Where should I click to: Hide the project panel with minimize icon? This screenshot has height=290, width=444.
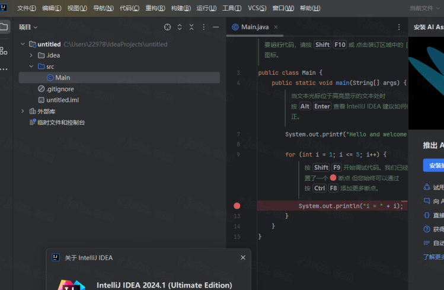click(216, 27)
